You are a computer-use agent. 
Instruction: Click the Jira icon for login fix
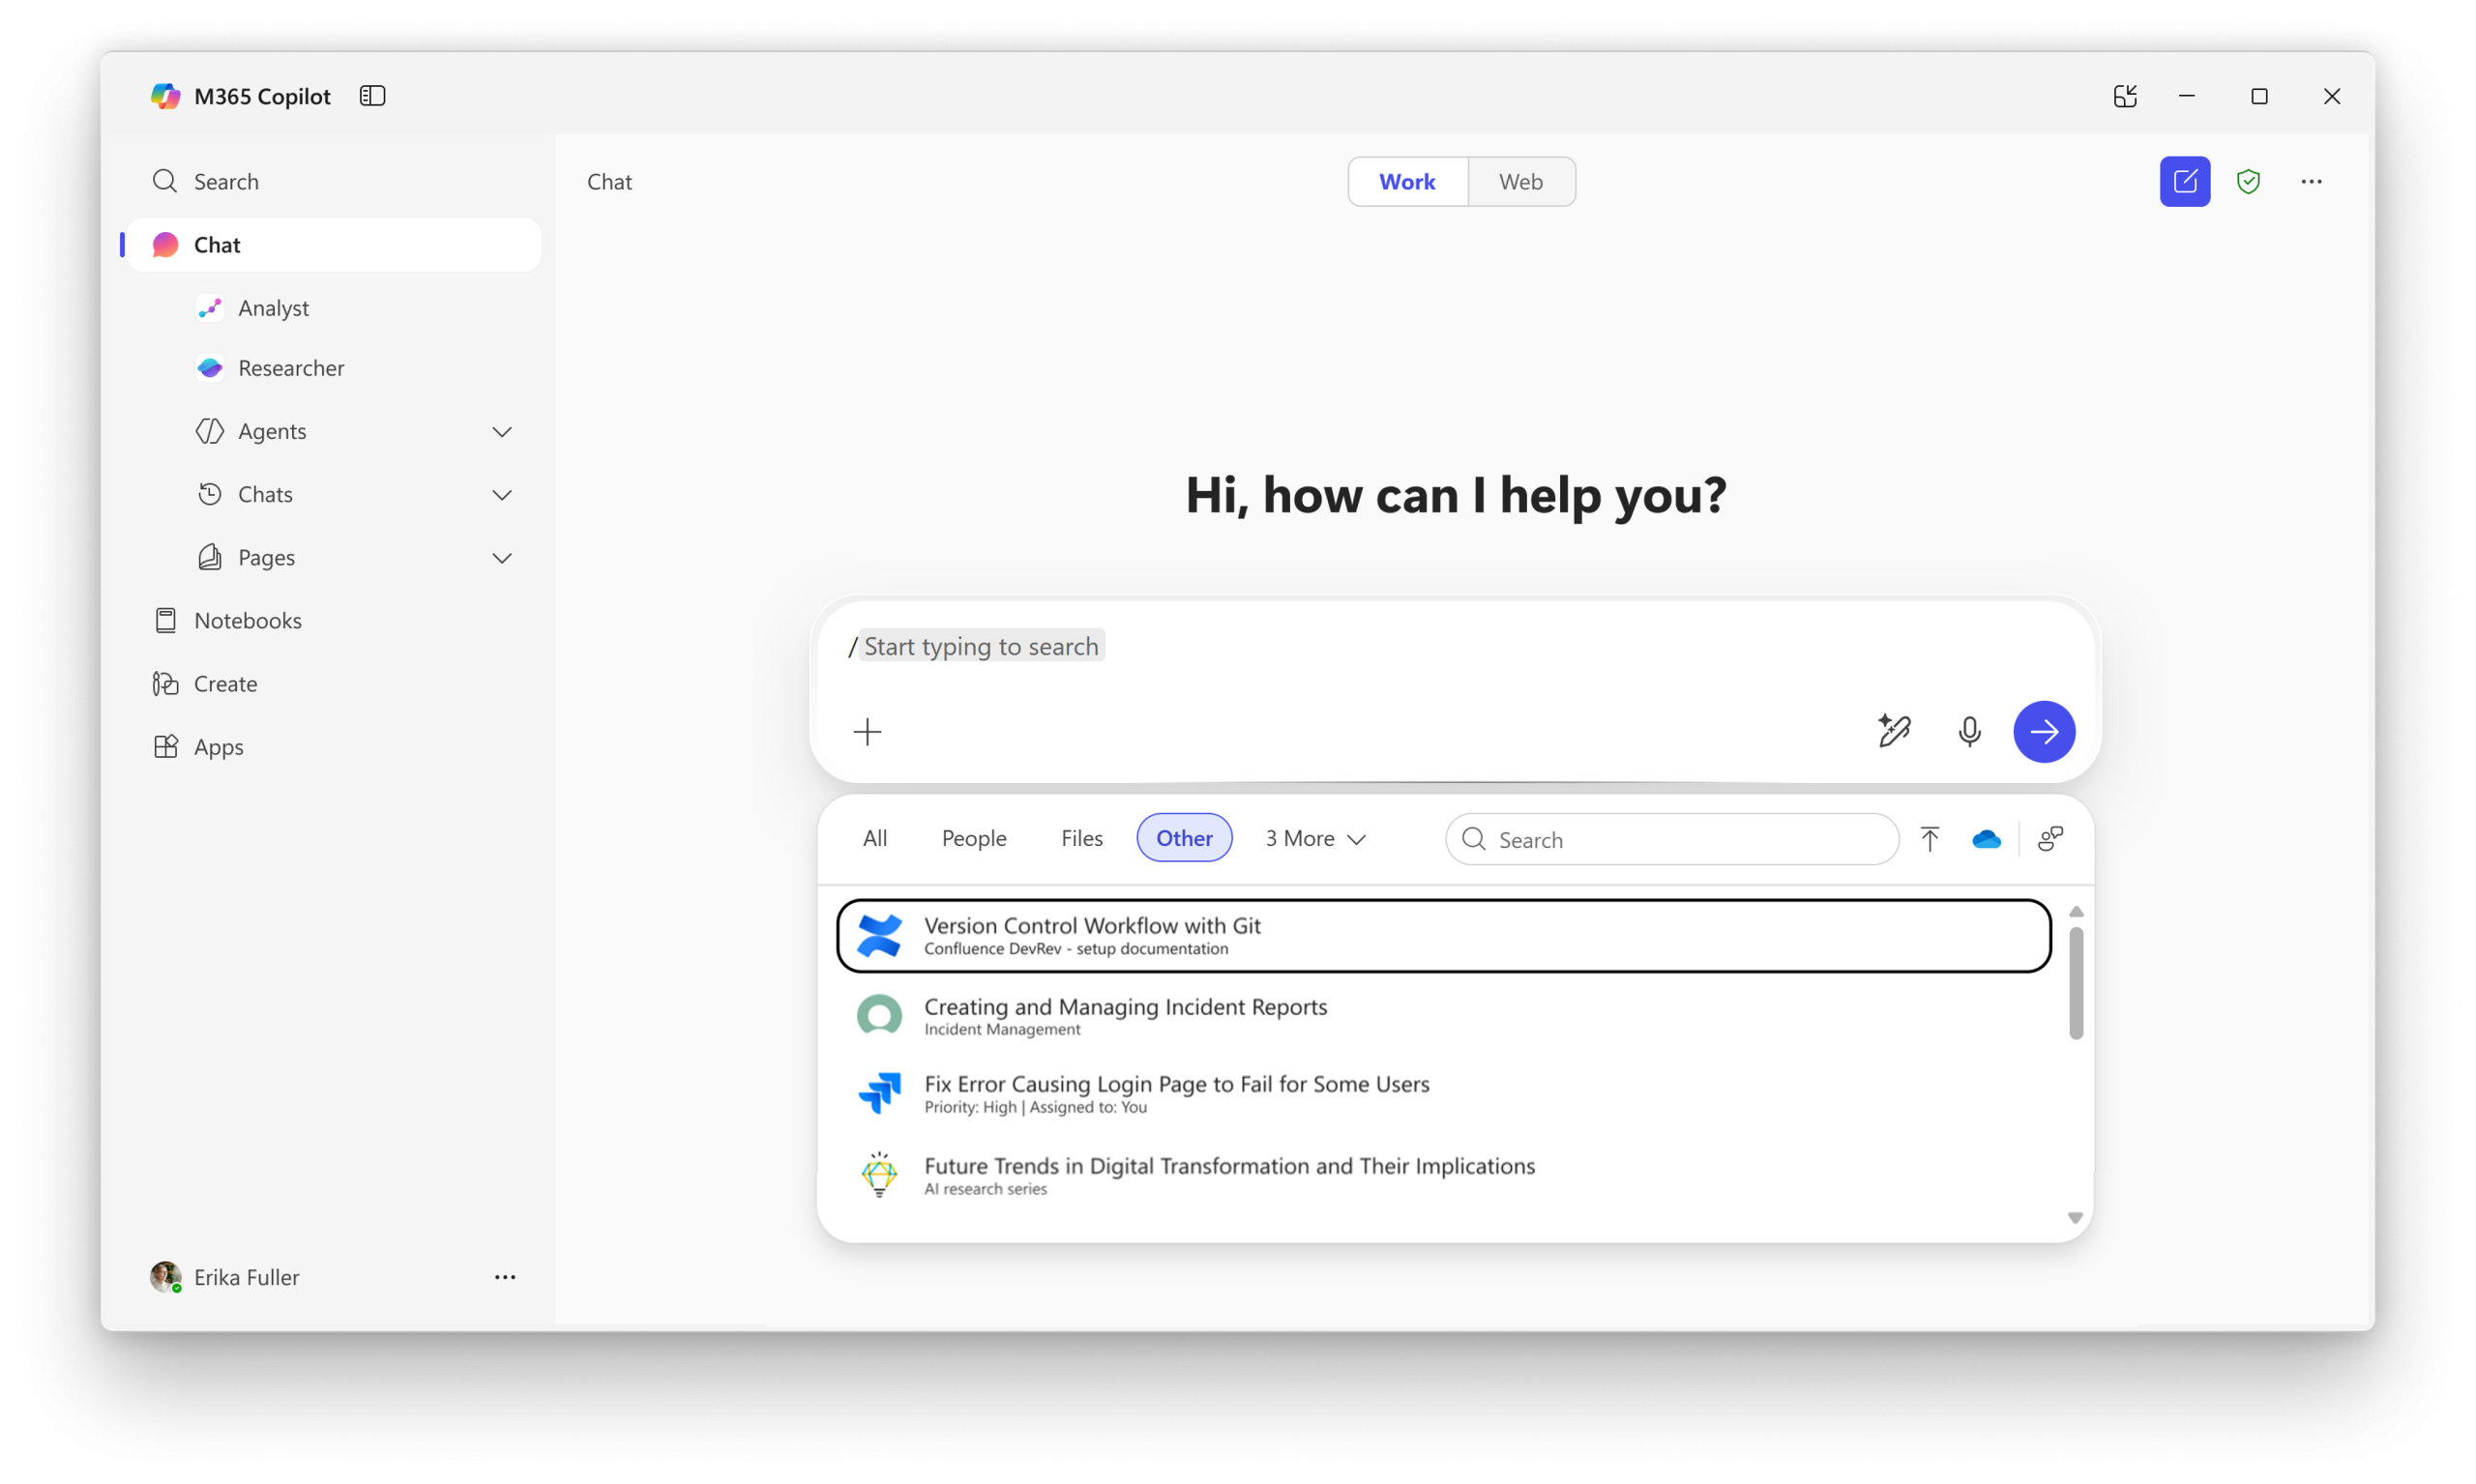click(x=879, y=1093)
